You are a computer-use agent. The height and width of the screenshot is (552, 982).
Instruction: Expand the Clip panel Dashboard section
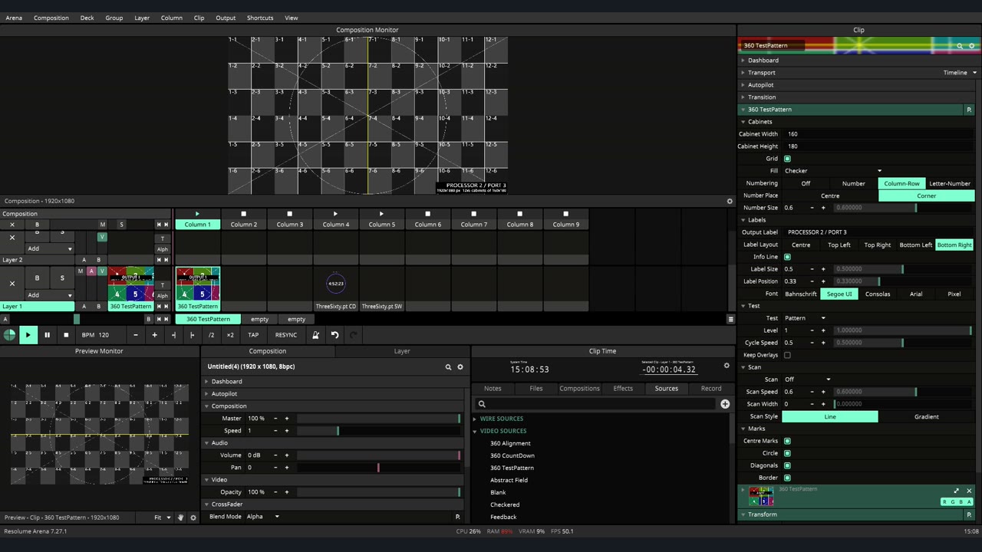743,61
